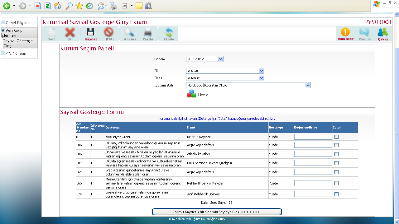Open browser History icon

(x=89, y=6)
